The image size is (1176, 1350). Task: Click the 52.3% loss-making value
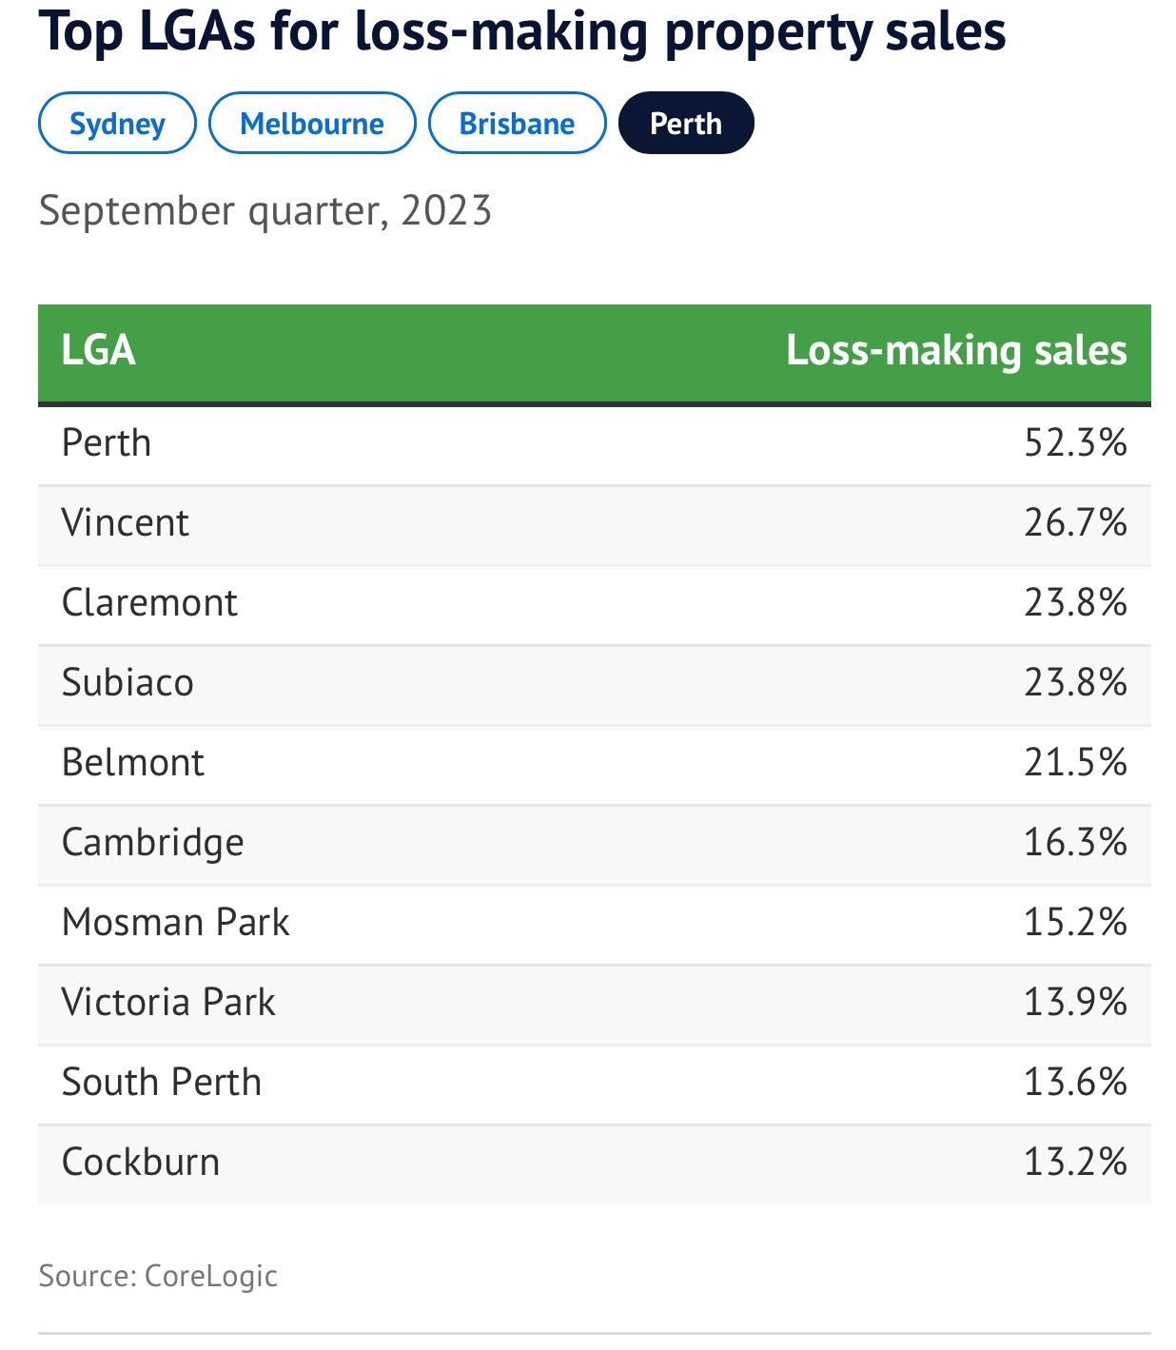[x=1075, y=443]
